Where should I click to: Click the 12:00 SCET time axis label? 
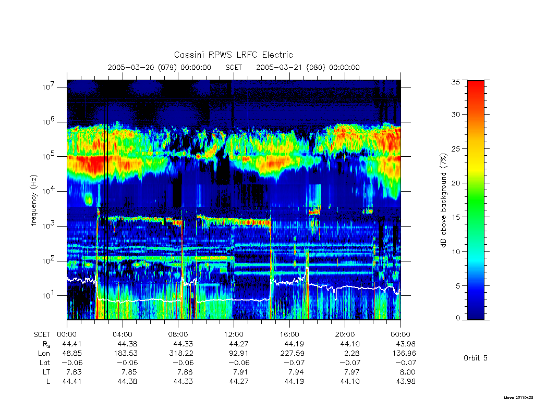(234, 334)
